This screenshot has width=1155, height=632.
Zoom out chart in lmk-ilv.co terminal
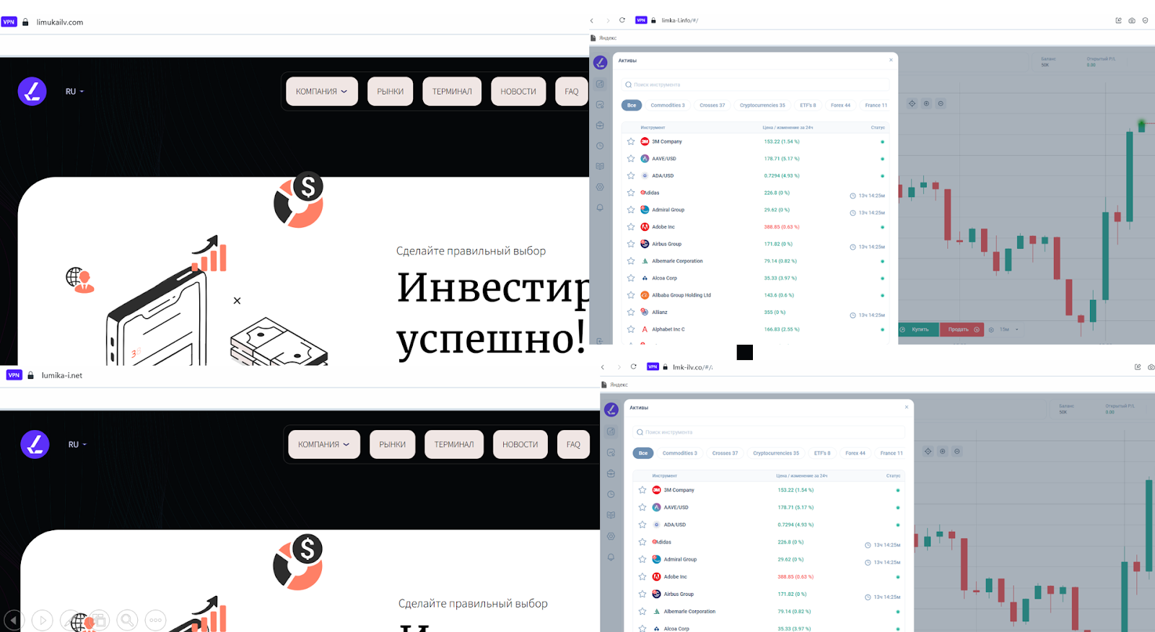(957, 451)
